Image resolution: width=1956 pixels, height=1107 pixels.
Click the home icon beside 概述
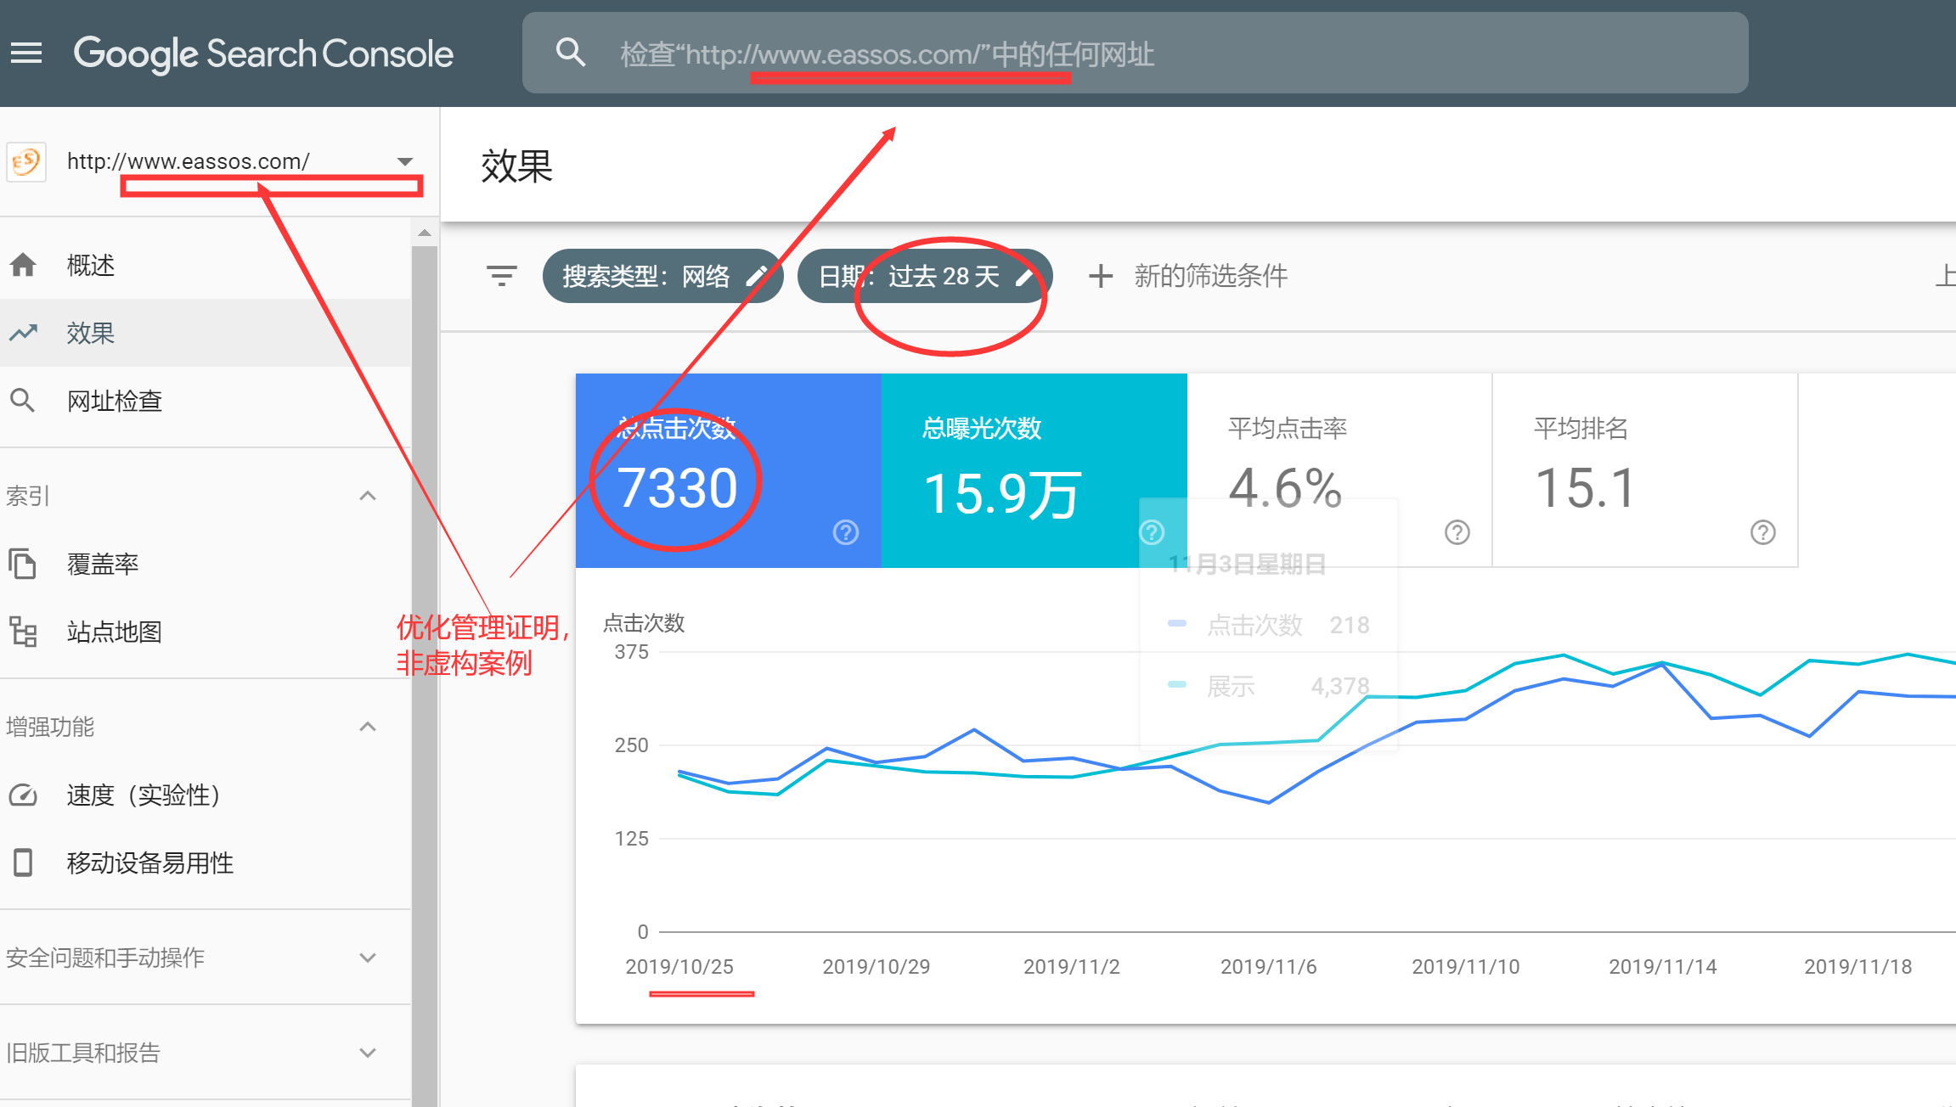coord(23,265)
